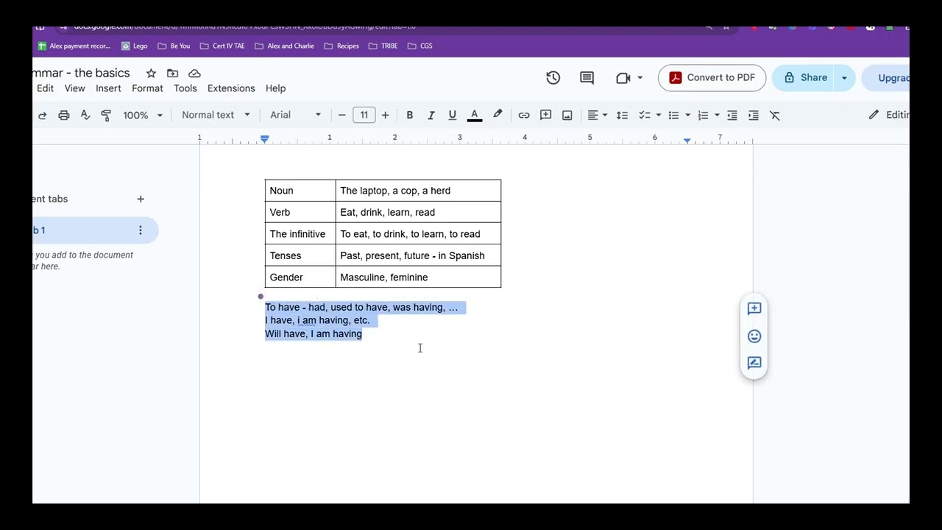Open the 100% zoom dropdown
Viewport: 942px width, 530px height.
[x=143, y=116]
